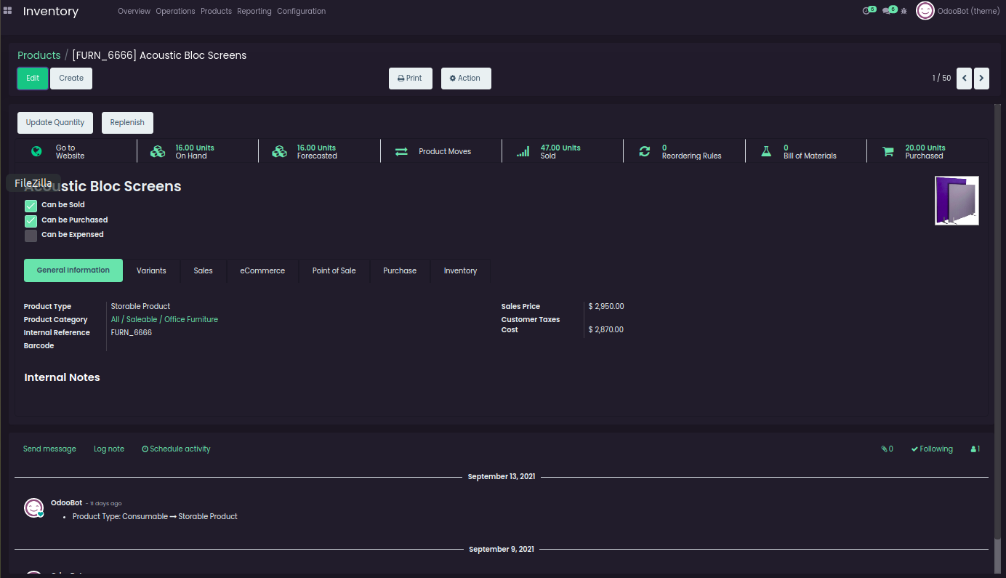Click Log note in chatter
1006x578 pixels.
click(109, 449)
